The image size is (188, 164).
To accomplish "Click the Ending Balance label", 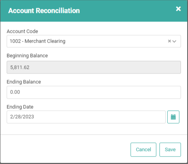I will [24, 82].
